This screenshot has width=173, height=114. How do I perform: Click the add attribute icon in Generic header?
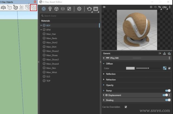click(x=169, y=53)
